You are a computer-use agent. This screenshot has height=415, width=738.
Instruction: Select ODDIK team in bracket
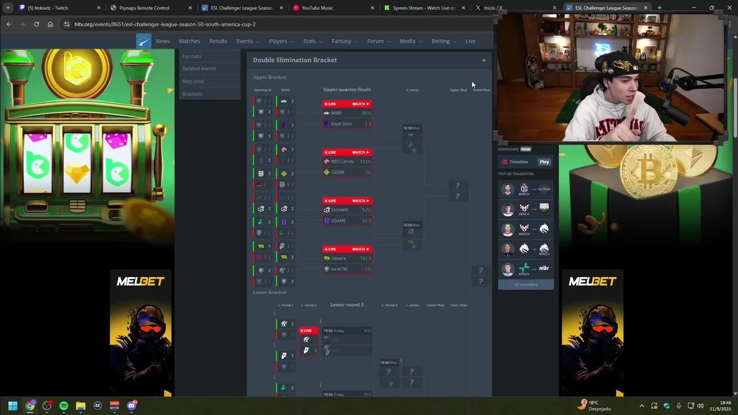(347, 172)
